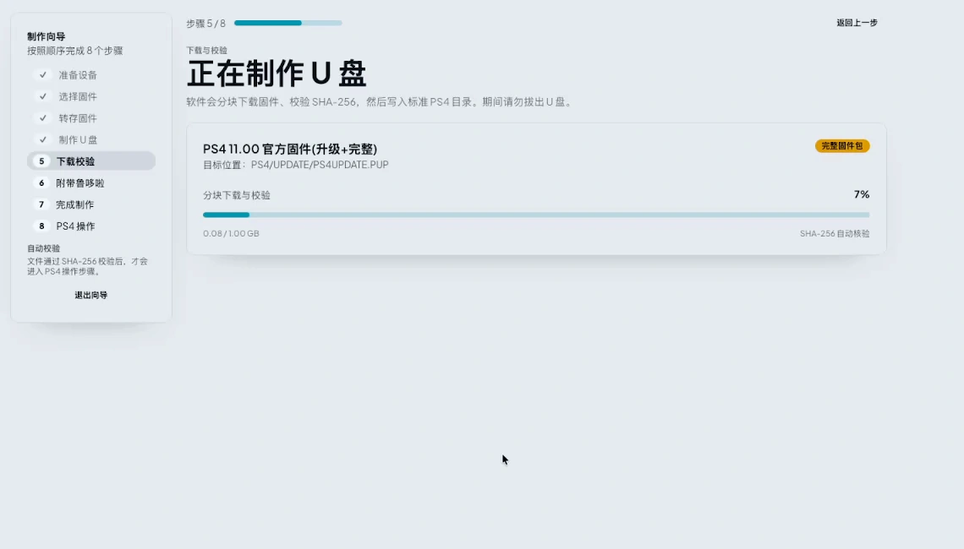This screenshot has height=549, width=964.
Task: Click the 7% progress value
Action: (862, 194)
